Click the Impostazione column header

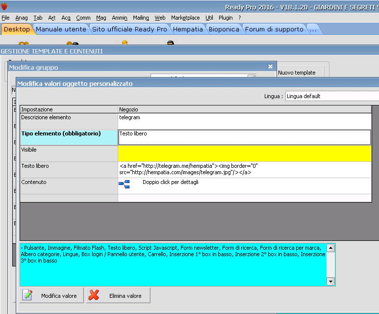69,109
